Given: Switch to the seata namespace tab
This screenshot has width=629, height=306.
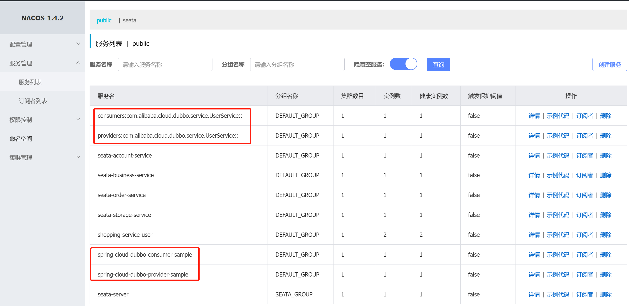Looking at the screenshot, I should click(x=129, y=20).
